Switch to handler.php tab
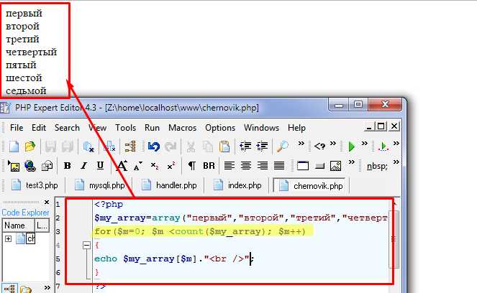This screenshot has width=477, height=293. pos(170,185)
